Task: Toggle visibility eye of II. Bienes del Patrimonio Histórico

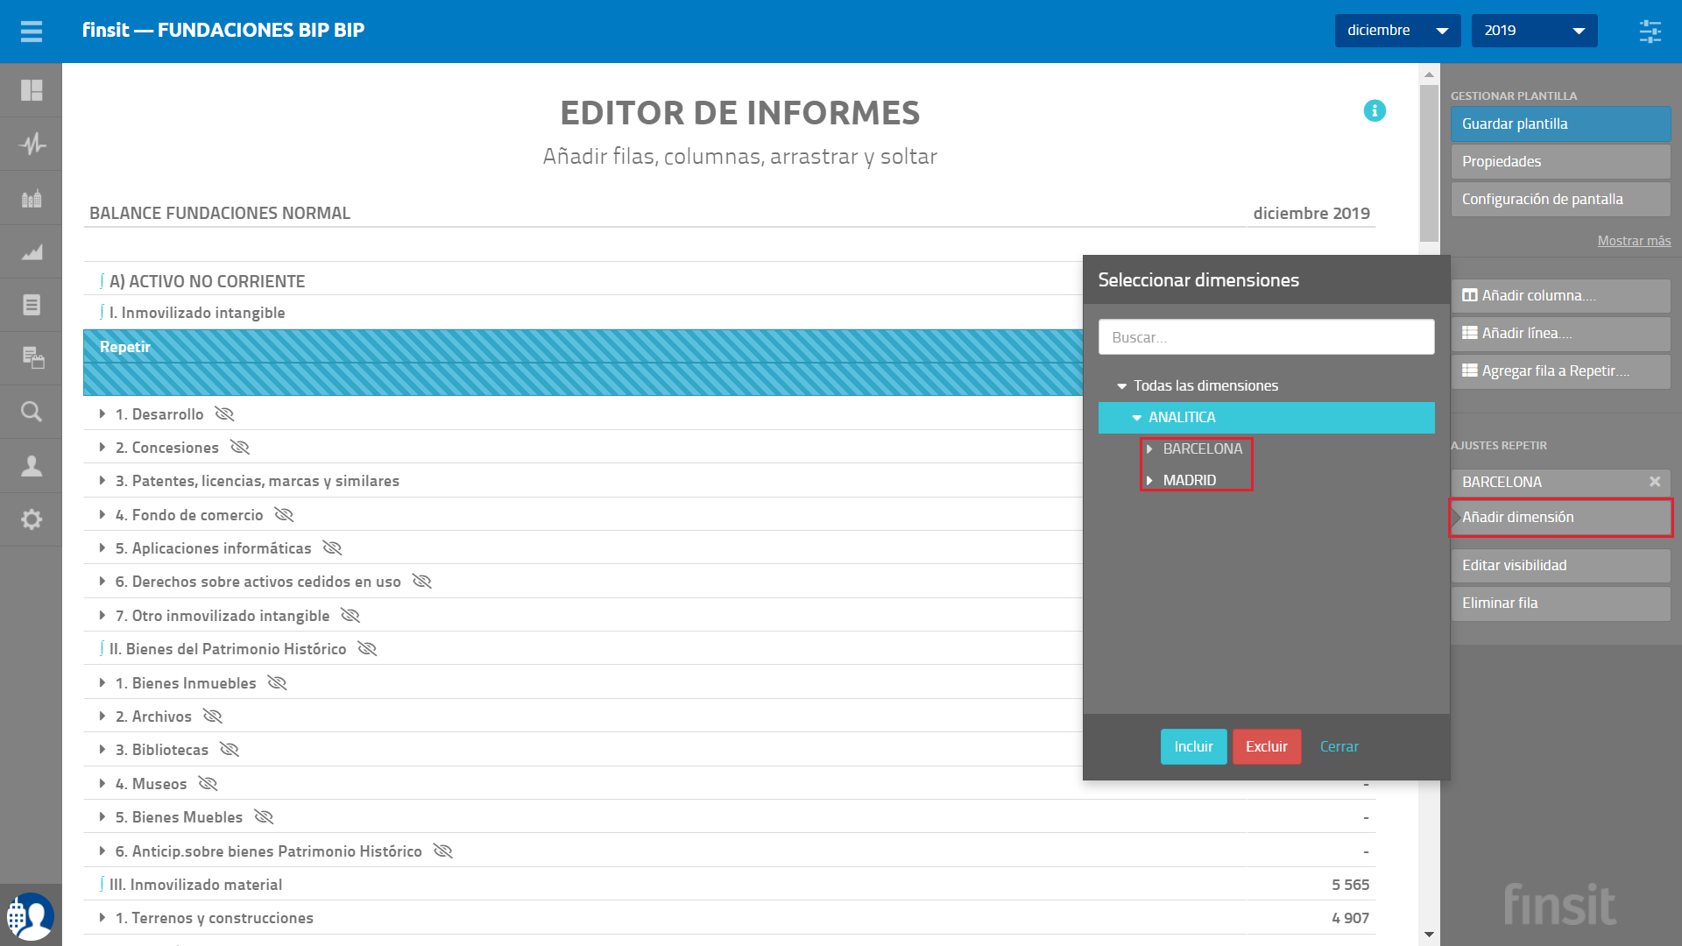Action: coord(367,649)
